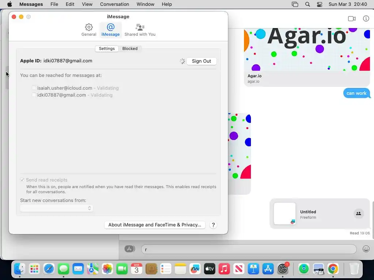The height and width of the screenshot is (280, 374).
Task: Open App Store from the Dock
Action: point(268,269)
